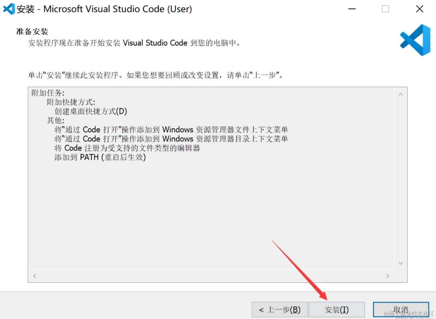Click the minimize icon in the title bar
The width and height of the screenshot is (436, 319).
pyautogui.click(x=352, y=9)
